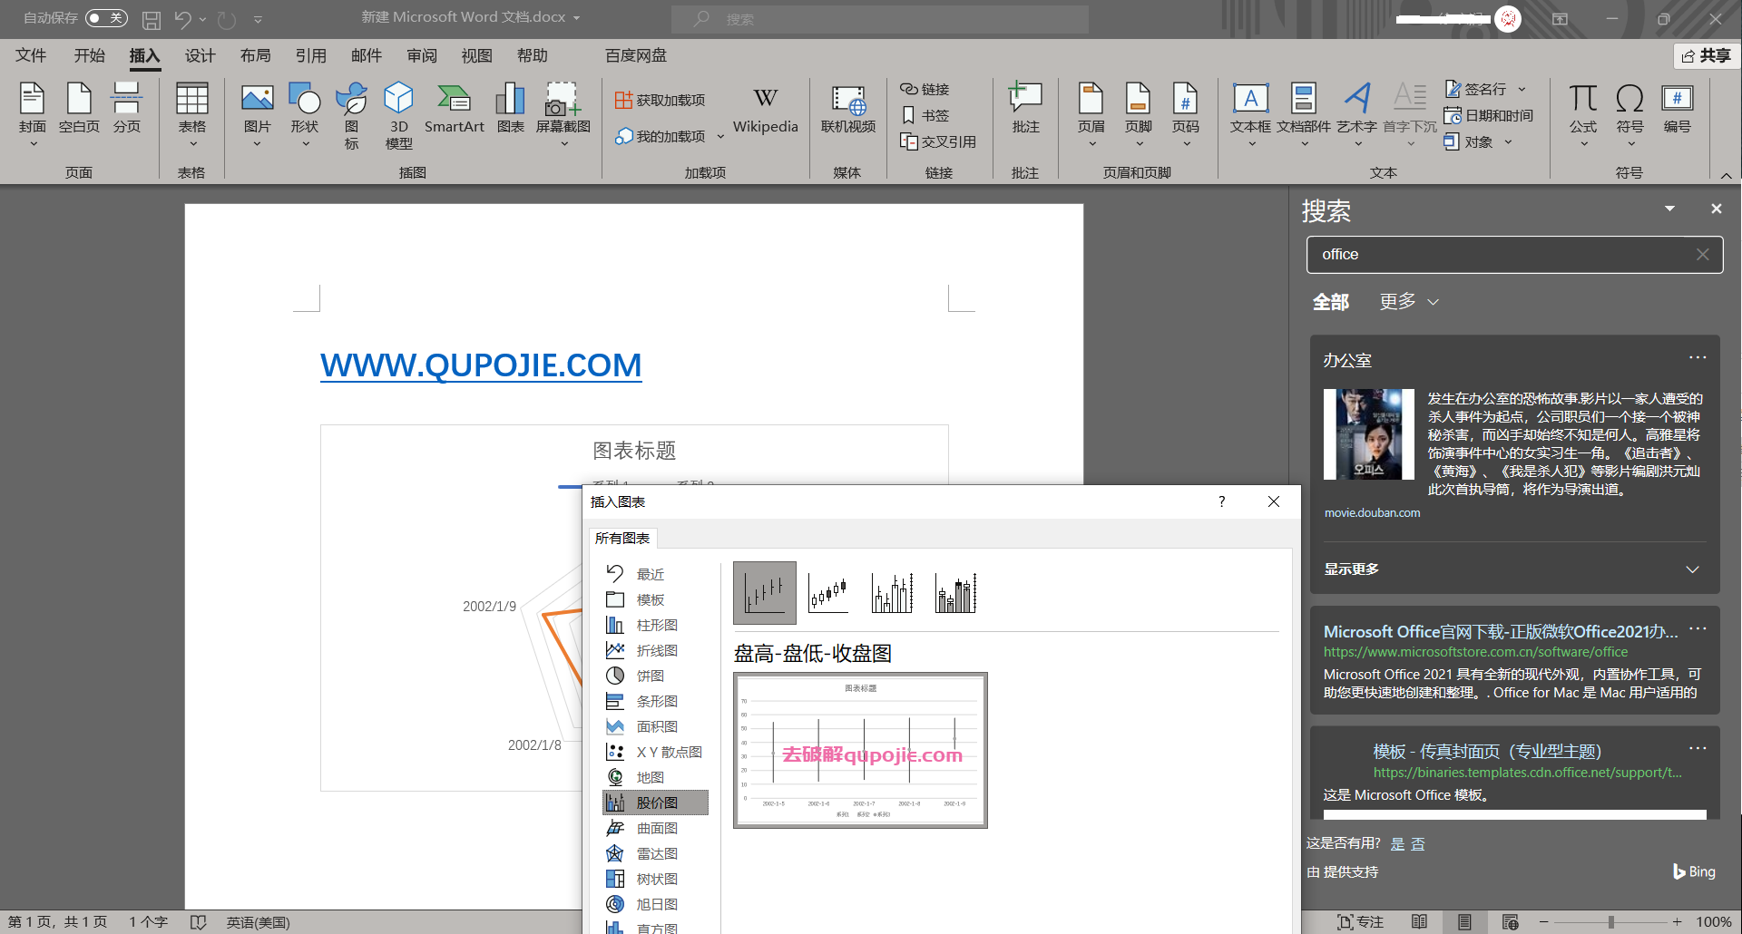The width and height of the screenshot is (1742, 934).
Task: Select the volume-open-high-low-close chart subtype
Action: pos(955,593)
